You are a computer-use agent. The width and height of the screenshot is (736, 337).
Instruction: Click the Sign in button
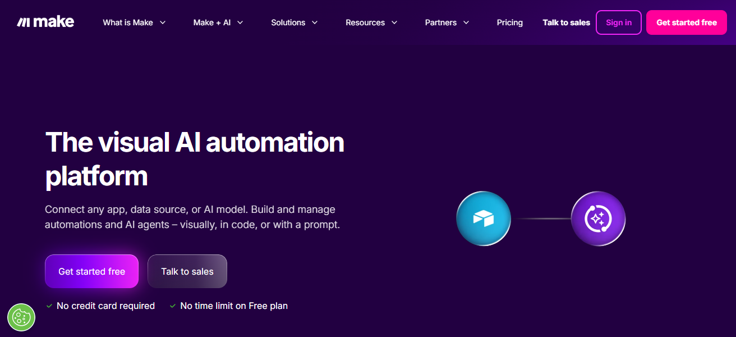point(619,22)
